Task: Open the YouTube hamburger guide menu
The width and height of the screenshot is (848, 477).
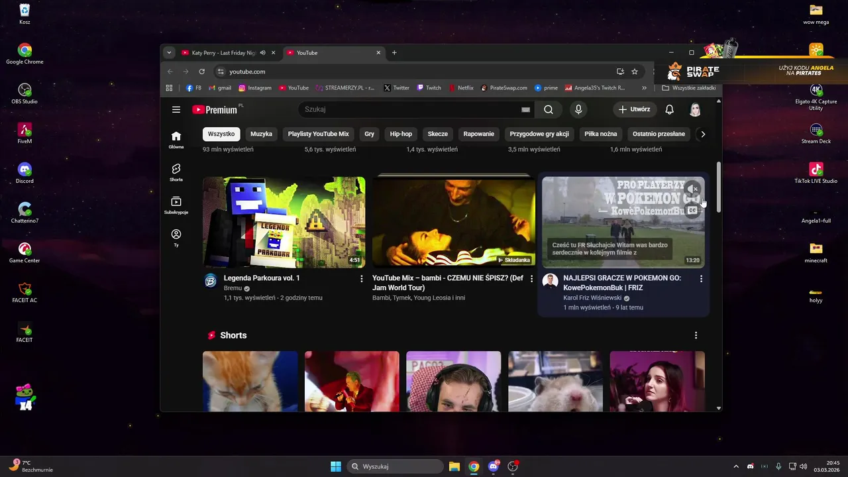Action: 176,109
